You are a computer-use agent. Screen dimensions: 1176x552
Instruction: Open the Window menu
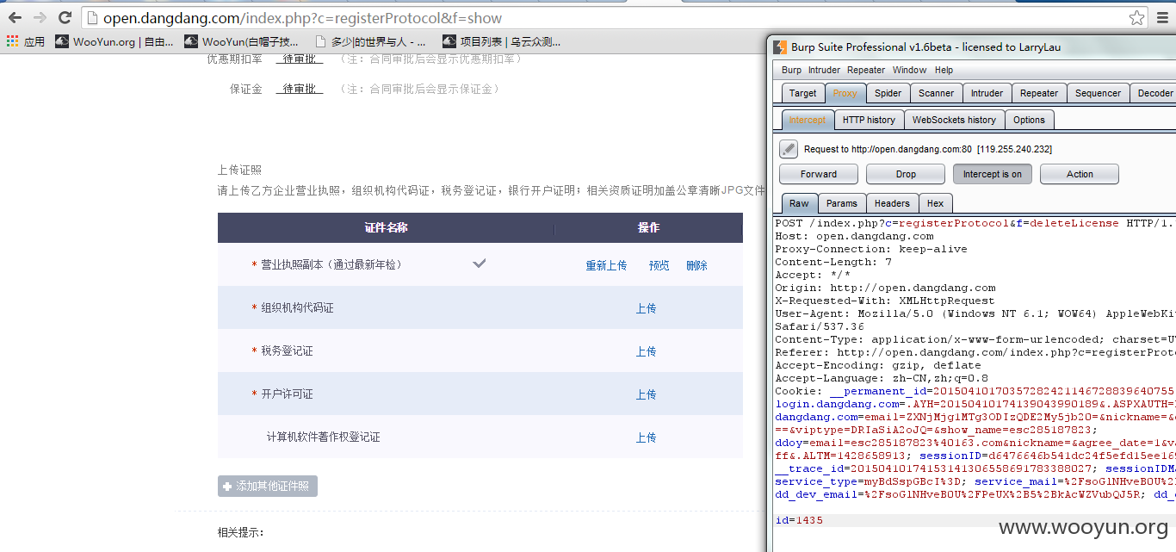pos(909,70)
